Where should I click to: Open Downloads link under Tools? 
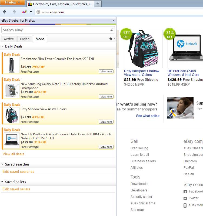[x=139, y=184]
